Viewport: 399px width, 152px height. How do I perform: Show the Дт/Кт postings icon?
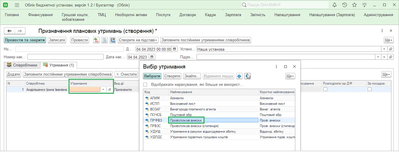point(96,40)
